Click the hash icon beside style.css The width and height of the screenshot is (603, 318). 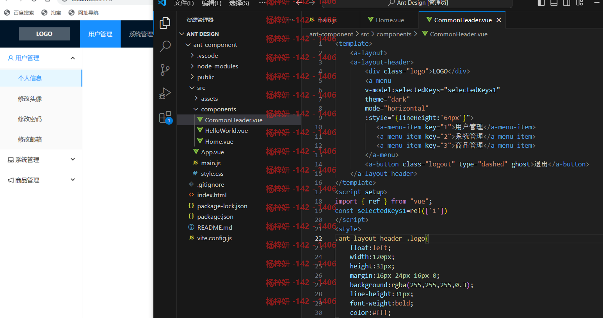pyautogui.click(x=195, y=173)
